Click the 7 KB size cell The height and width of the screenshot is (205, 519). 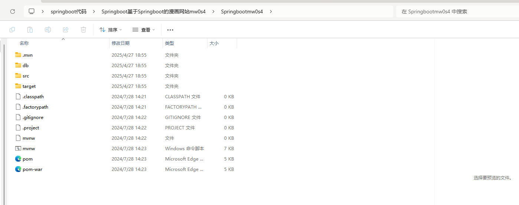pyautogui.click(x=229, y=148)
